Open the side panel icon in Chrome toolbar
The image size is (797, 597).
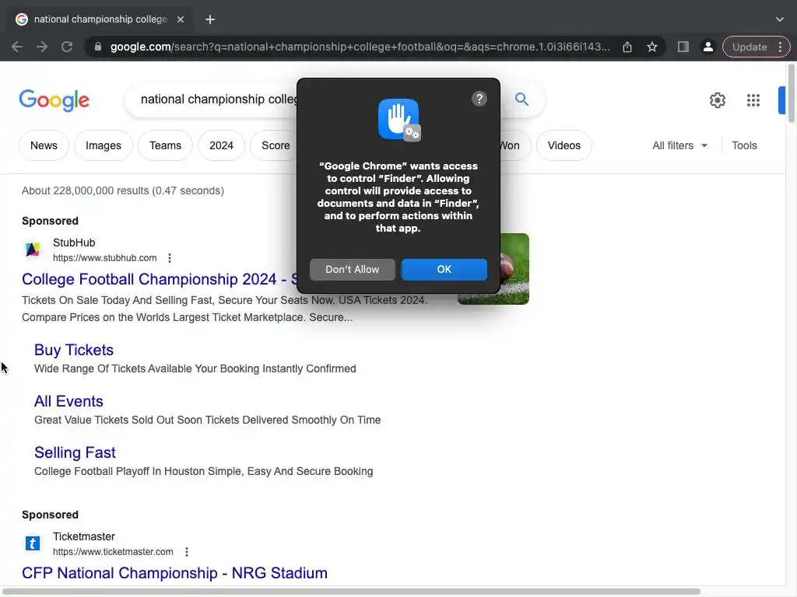point(683,47)
